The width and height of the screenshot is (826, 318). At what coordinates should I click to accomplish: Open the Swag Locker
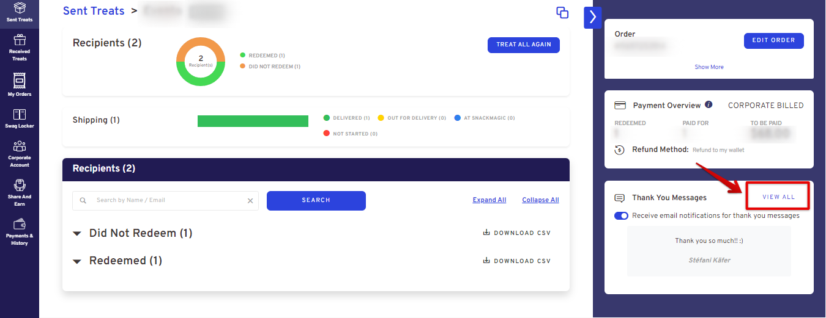tap(20, 118)
